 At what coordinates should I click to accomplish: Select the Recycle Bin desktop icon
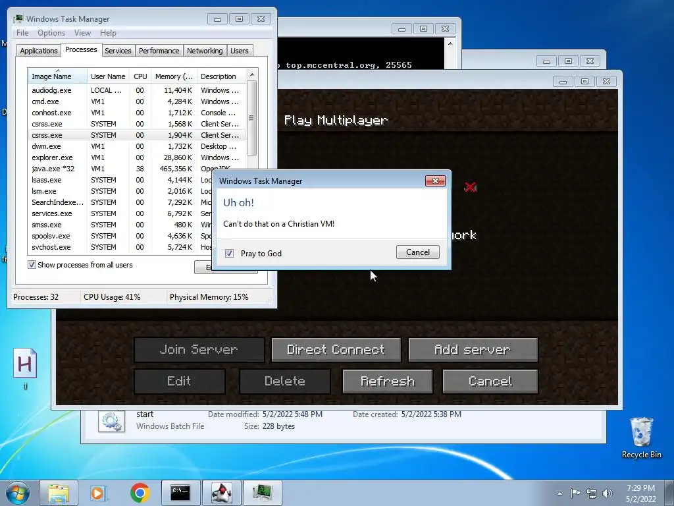[x=641, y=437]
